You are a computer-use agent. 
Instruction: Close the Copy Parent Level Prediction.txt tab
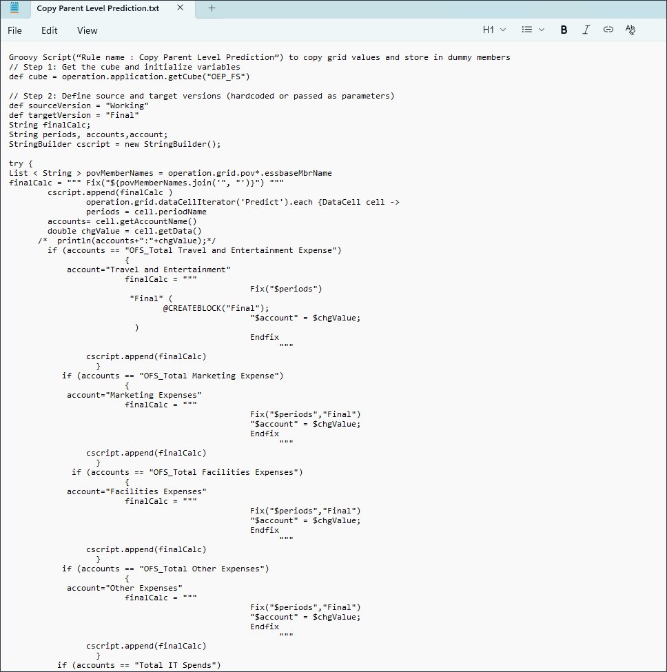[x=181, y=9]
